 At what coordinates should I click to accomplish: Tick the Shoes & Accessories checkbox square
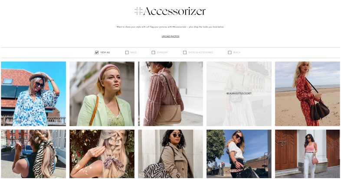tap(185, 52)
